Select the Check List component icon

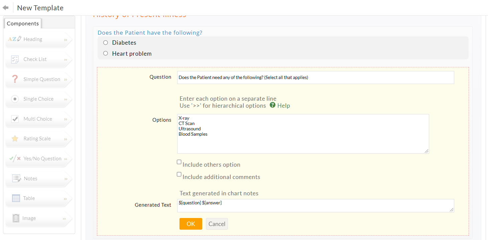(15, 59)
